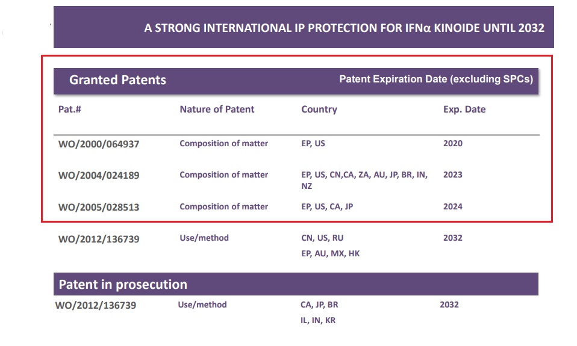Click the "CA, JP, BR" country list
Viewport: 577px width, 346px height.
pyautogui.click(x=319, y=304)
